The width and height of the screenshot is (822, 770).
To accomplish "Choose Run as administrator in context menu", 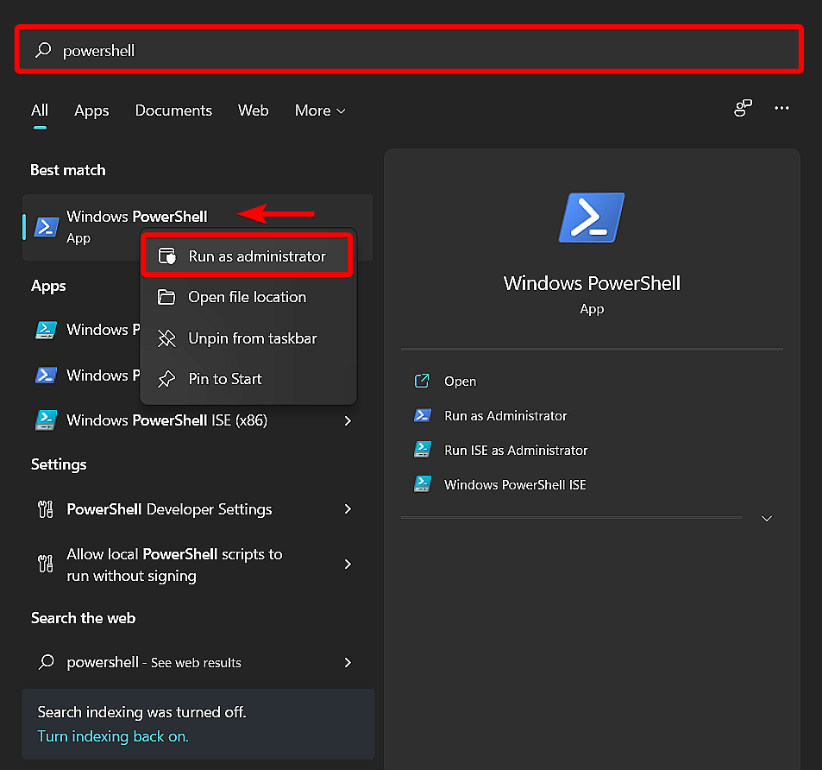I will point(247,256).
